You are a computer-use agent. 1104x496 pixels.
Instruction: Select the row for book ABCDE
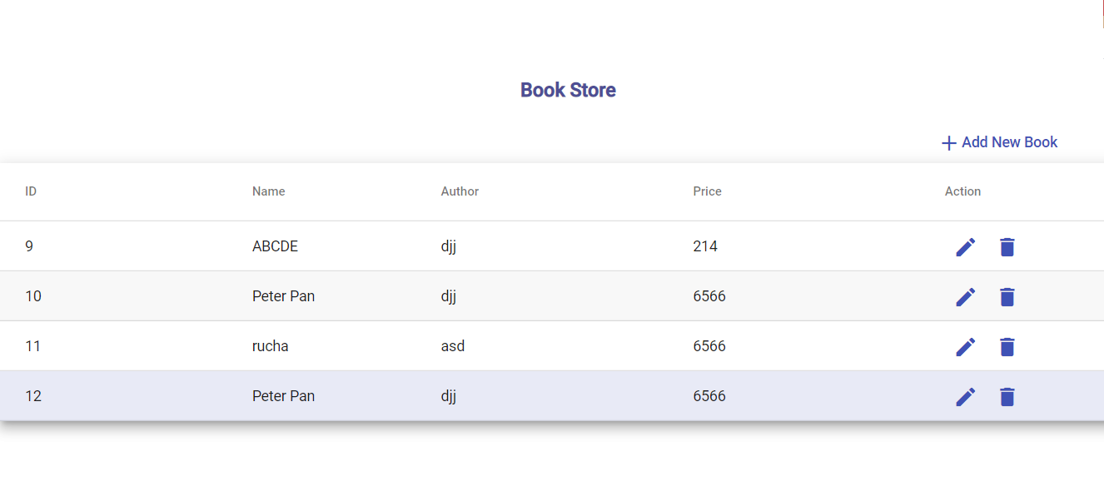click(x=500, y=246)
